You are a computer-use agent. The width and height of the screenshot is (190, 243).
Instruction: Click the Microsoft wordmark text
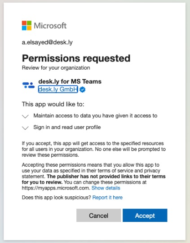[x=50, y=26]
